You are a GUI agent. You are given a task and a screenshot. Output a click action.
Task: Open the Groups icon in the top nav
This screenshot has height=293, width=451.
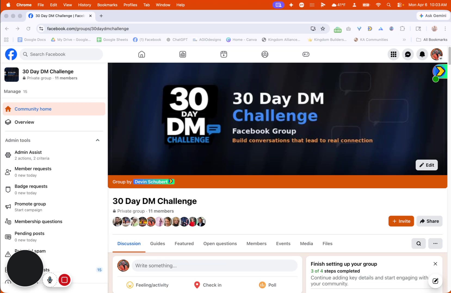[x=265, y=54]
